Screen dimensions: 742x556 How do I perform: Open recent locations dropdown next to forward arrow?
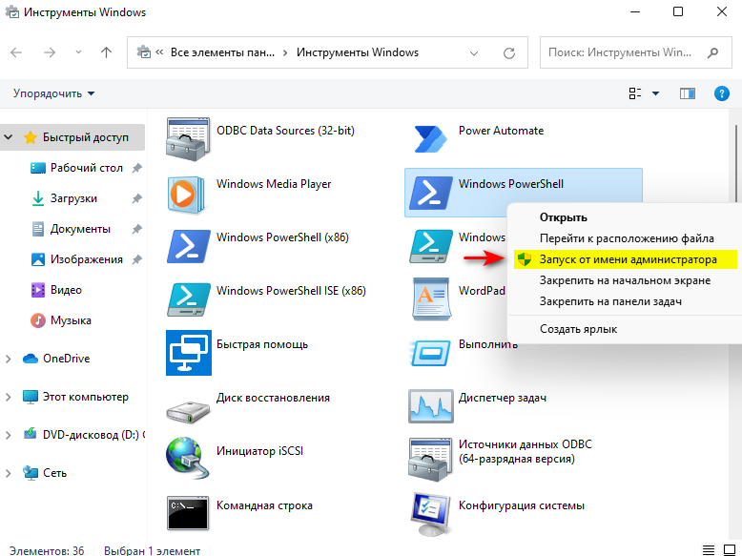78,52
